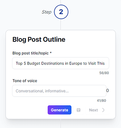Click the required asterisk after title/topic

click(x=51, y=52)
